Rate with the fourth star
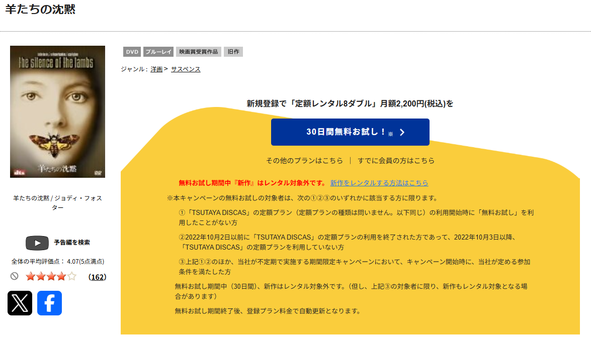Screen dimensions: 591x339 click(61, 277)
